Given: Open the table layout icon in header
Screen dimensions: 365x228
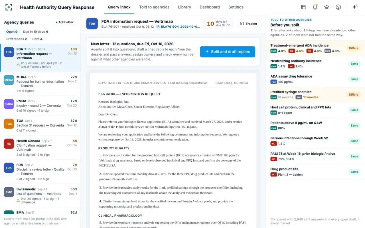Looking at the screenshot, I should [303, 7].
